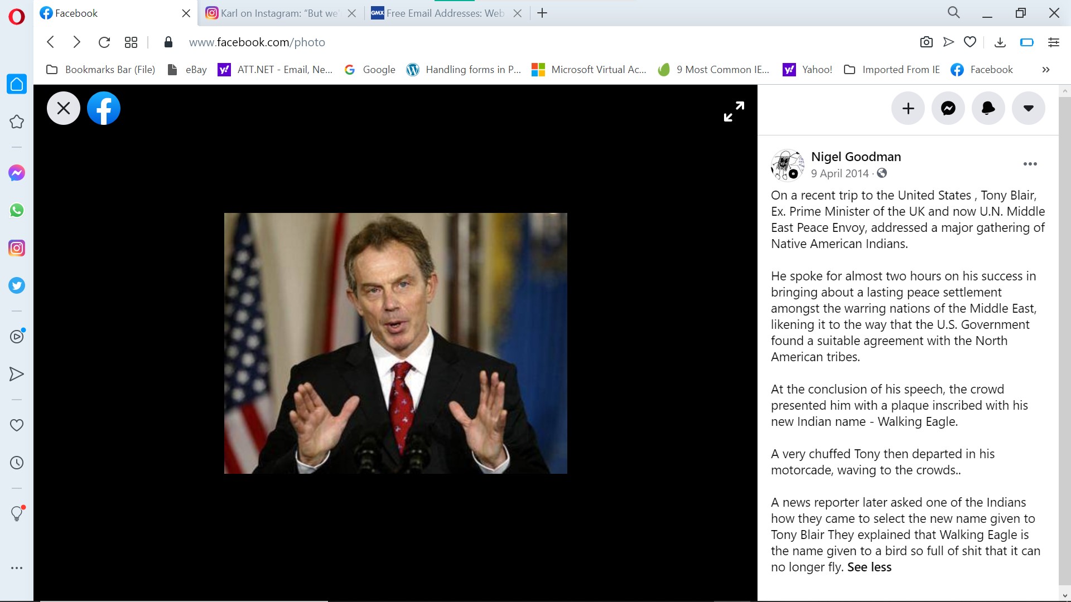Open Nigel Goodman profile name link
Screen dimensions: 1071x602
tap(856, 157)
